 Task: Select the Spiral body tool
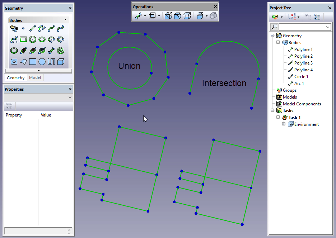click(61, 51)
